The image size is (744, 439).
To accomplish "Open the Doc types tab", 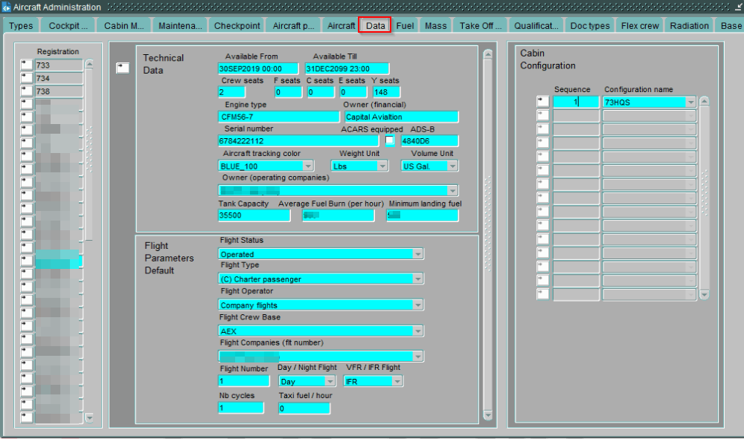I will click(x=590, y=25).
